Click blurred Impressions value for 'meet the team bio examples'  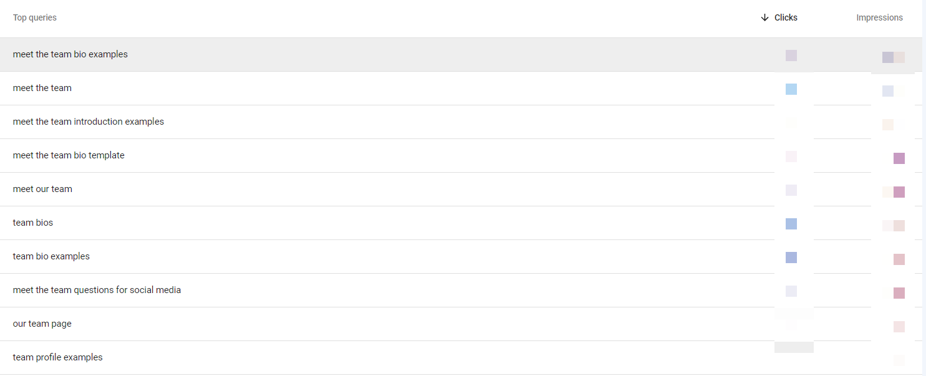893,57
